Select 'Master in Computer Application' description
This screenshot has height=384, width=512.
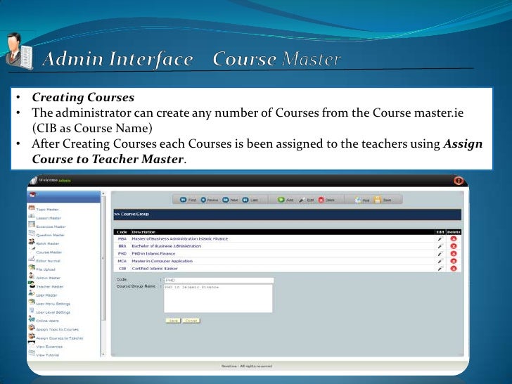(162, 261)
